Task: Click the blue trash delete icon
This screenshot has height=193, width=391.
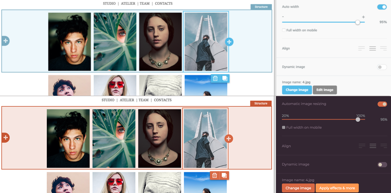Action: (x=215, y=79)
